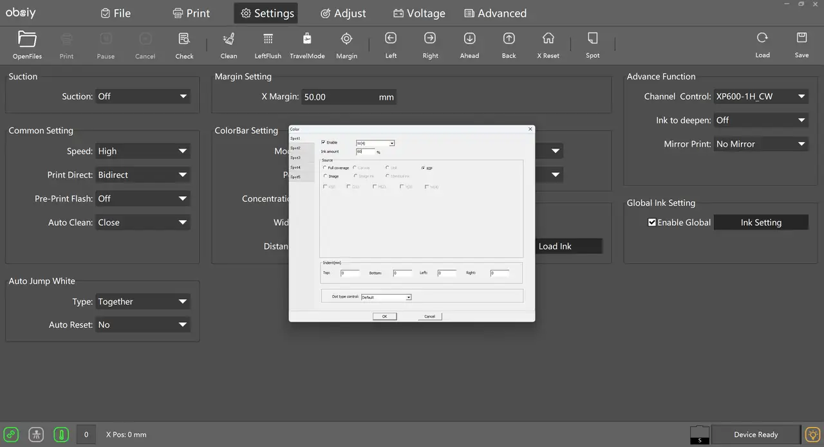Toggle the Enable checkbox in Color dialog
This screenshot has height=447, width=824.
323,142
